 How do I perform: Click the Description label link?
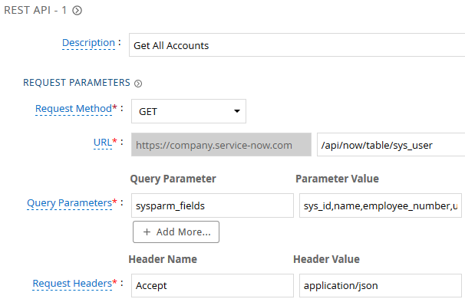(x=88, y=43)
